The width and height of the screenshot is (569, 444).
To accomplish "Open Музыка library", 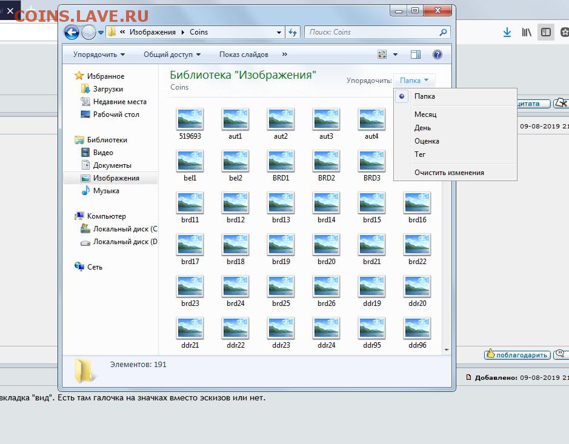I will (100, 191).
